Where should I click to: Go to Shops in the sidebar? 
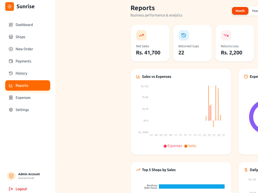28,37
